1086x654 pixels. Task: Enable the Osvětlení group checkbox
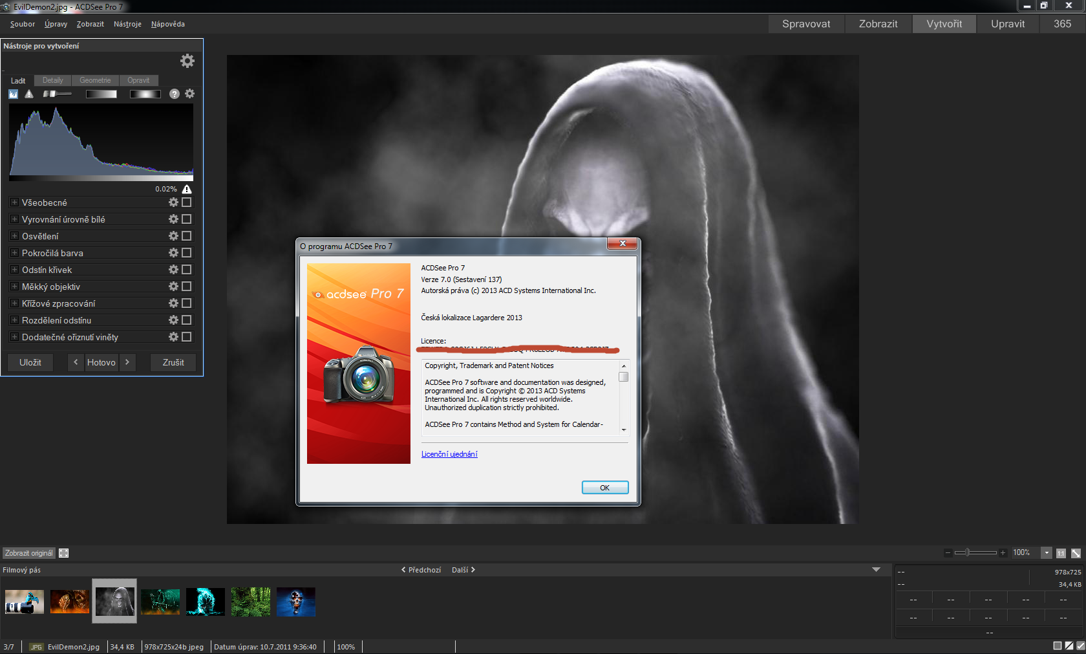coord(187,236)
